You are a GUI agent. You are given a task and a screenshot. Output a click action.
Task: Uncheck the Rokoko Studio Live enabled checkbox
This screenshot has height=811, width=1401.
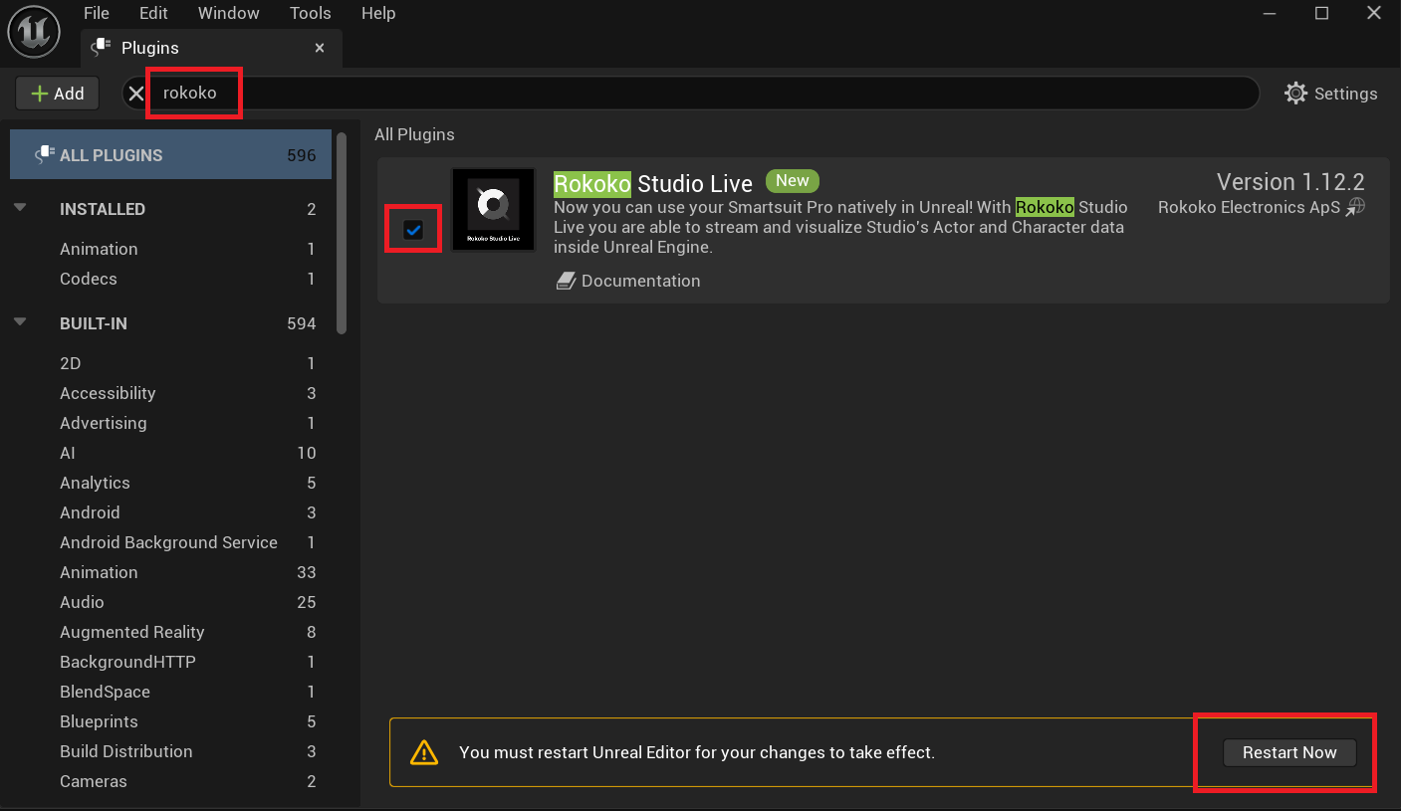413,230
